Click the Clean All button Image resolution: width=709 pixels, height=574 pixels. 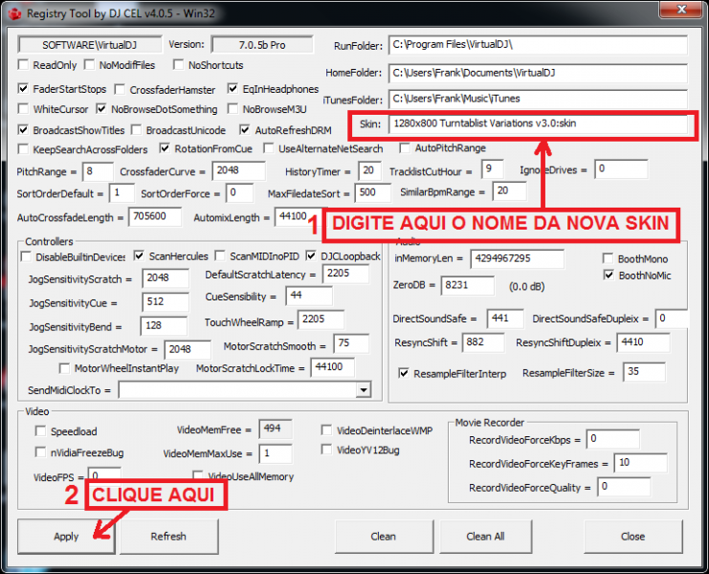coord(485,536)
